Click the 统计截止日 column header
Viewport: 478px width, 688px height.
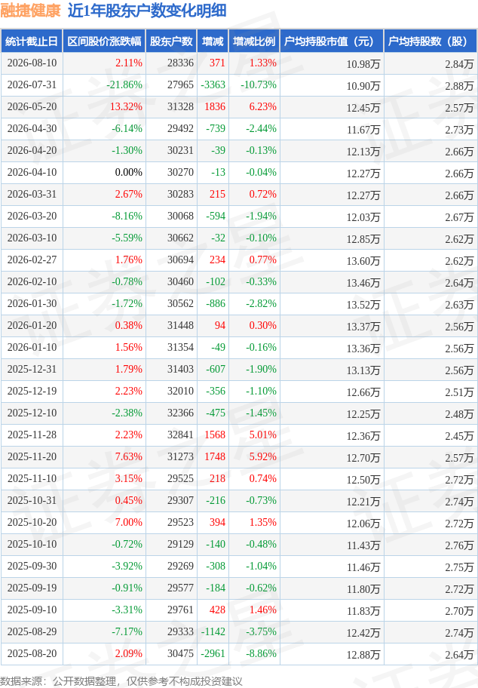32,41
